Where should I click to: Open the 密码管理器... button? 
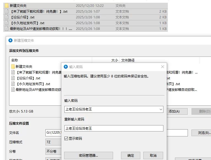coord(88,156)
